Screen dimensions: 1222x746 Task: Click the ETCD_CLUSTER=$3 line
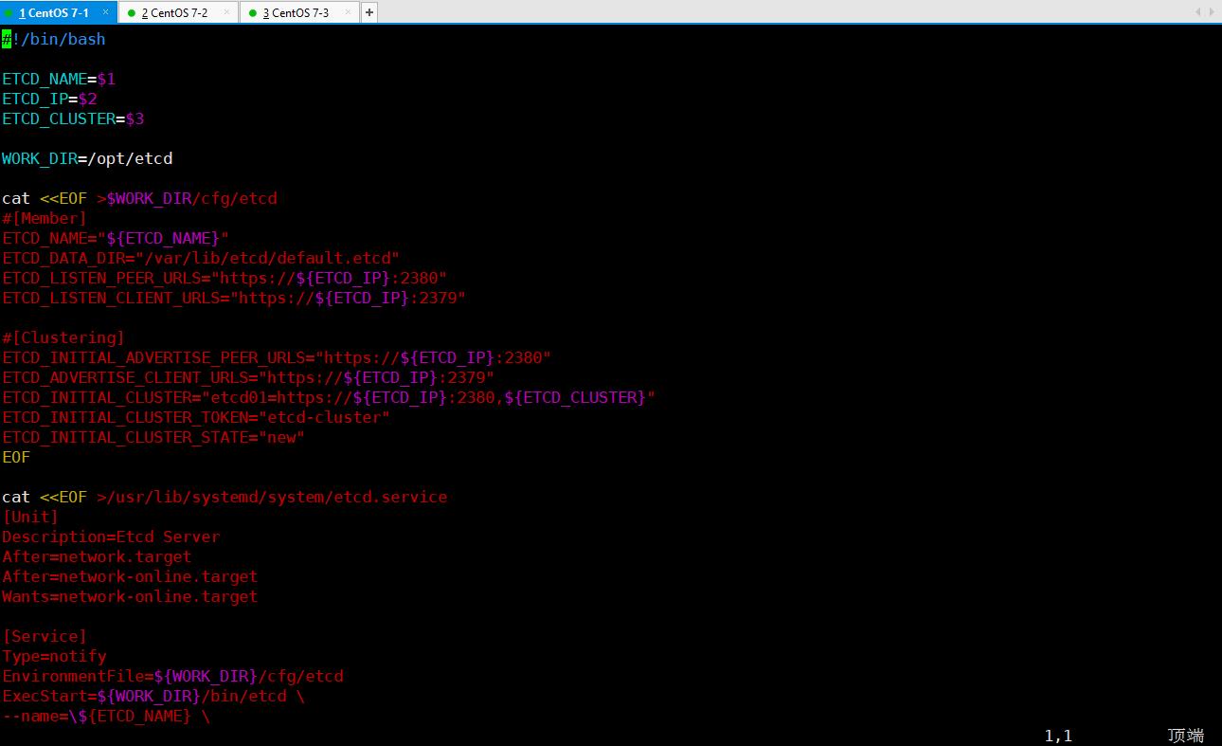pyautogui.click(x=73, y=118)
